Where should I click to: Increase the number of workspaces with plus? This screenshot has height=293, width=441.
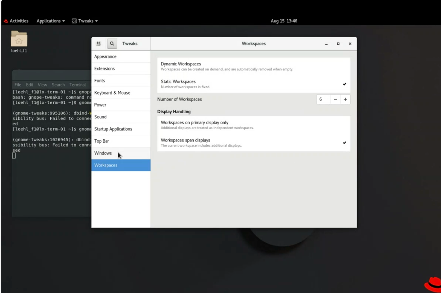click(x=345, y=99)
